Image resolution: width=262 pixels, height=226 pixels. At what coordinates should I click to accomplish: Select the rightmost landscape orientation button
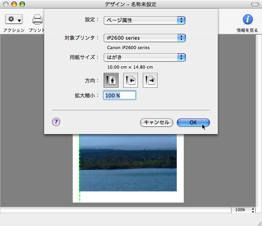coord(150,80)
